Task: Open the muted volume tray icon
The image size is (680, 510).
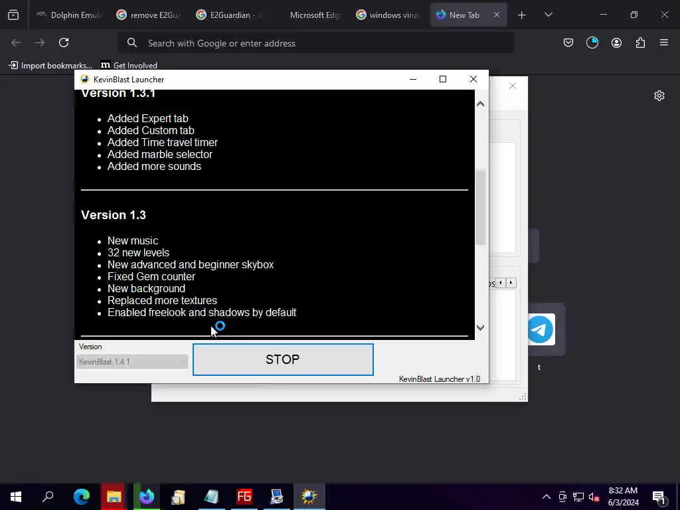Action: click(x=594, y=497)
